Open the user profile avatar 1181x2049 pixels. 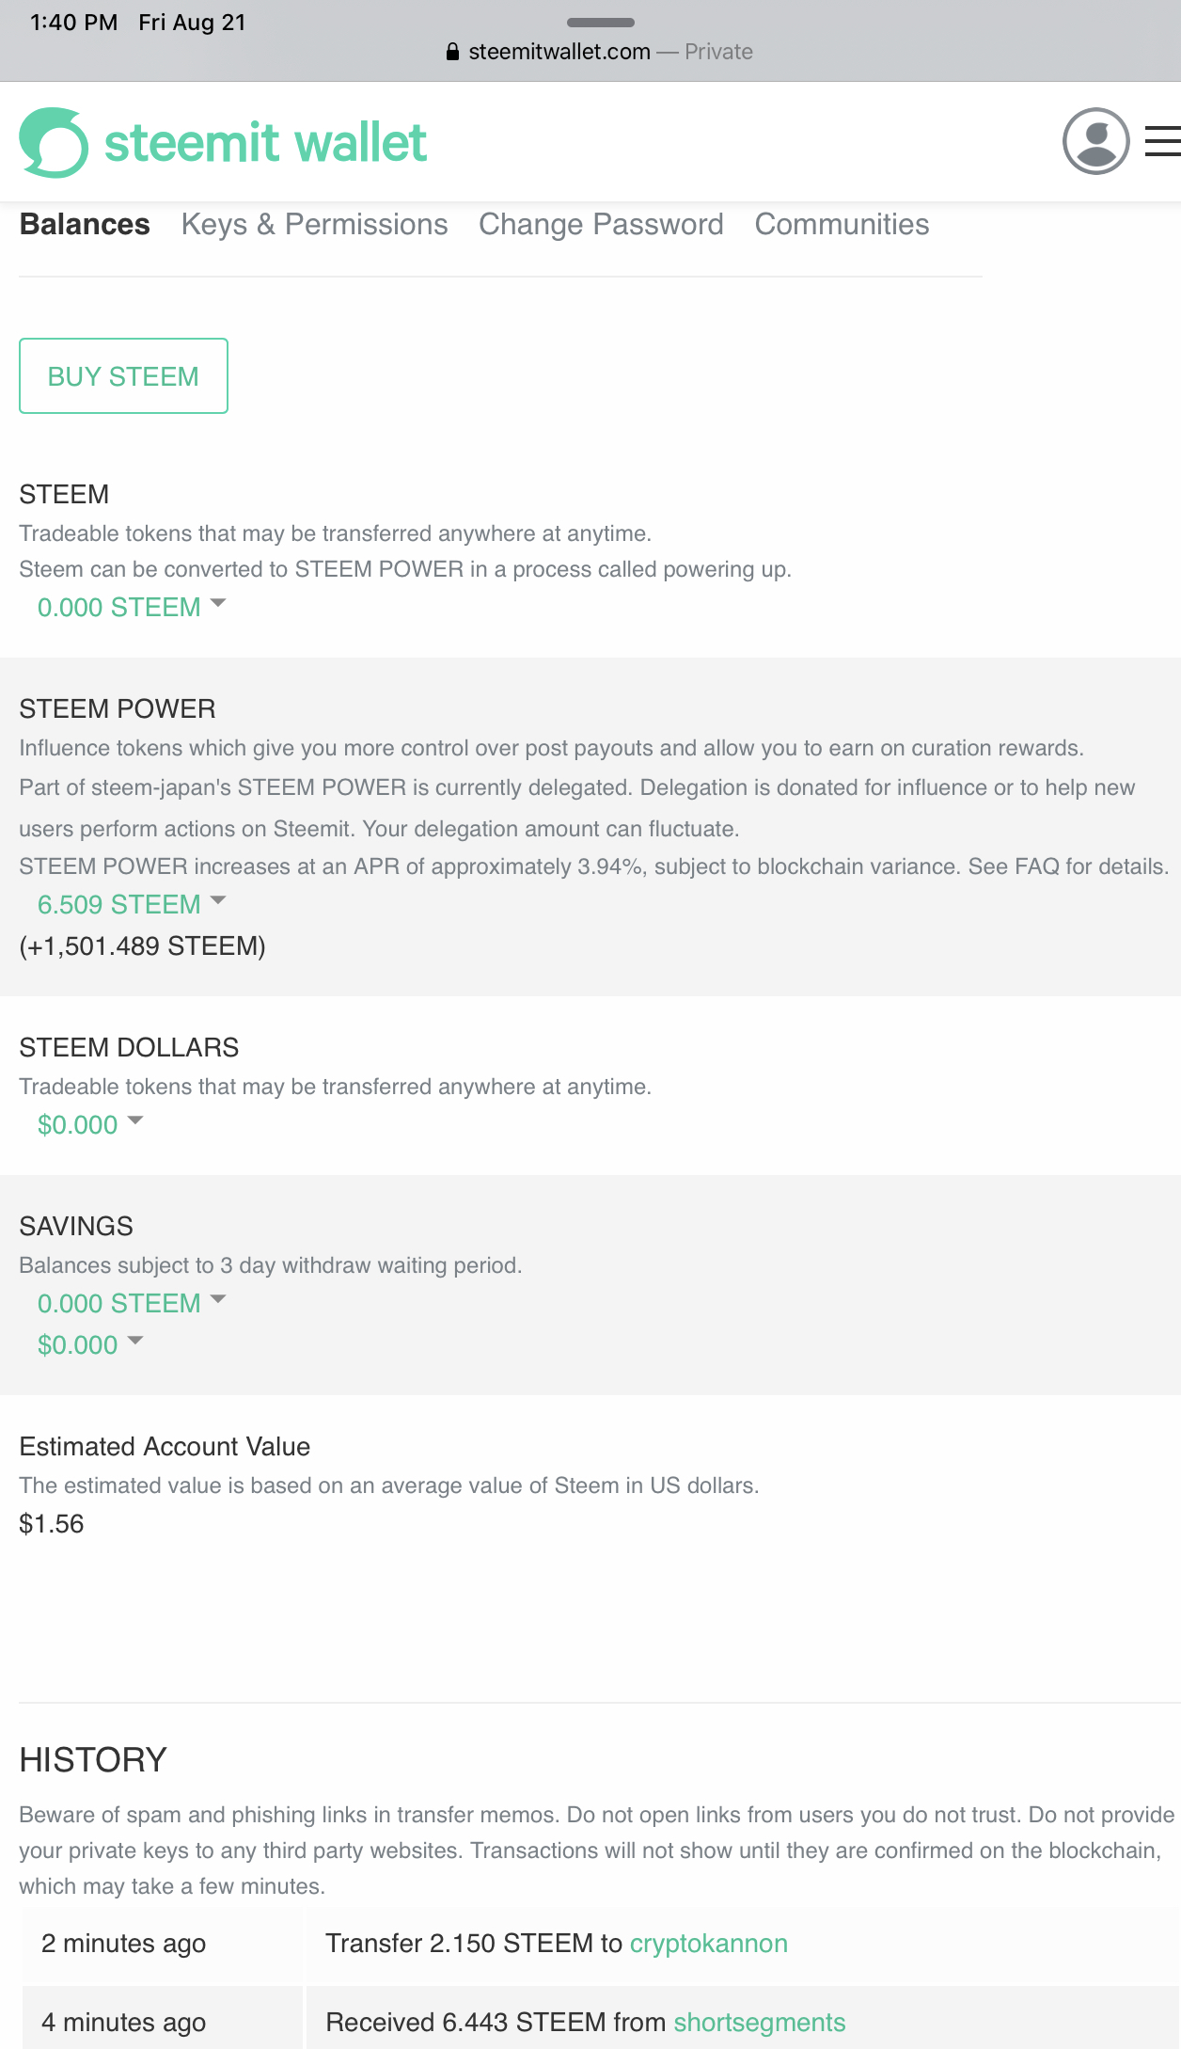(1095, 142)
